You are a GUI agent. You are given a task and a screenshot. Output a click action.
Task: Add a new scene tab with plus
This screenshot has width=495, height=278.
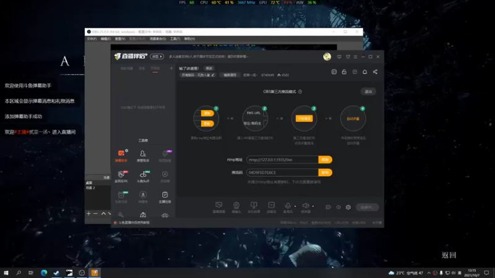pyautogui.click(x=171, y=68)
